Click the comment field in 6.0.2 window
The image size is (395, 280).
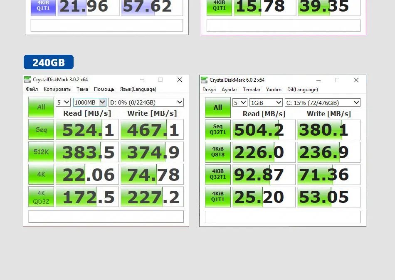tap(283, 217)
